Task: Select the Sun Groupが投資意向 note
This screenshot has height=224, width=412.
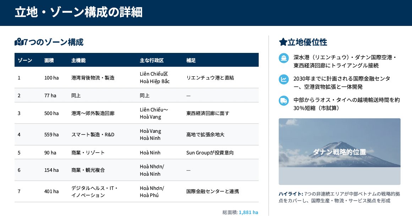Action: tap(210, 153)
